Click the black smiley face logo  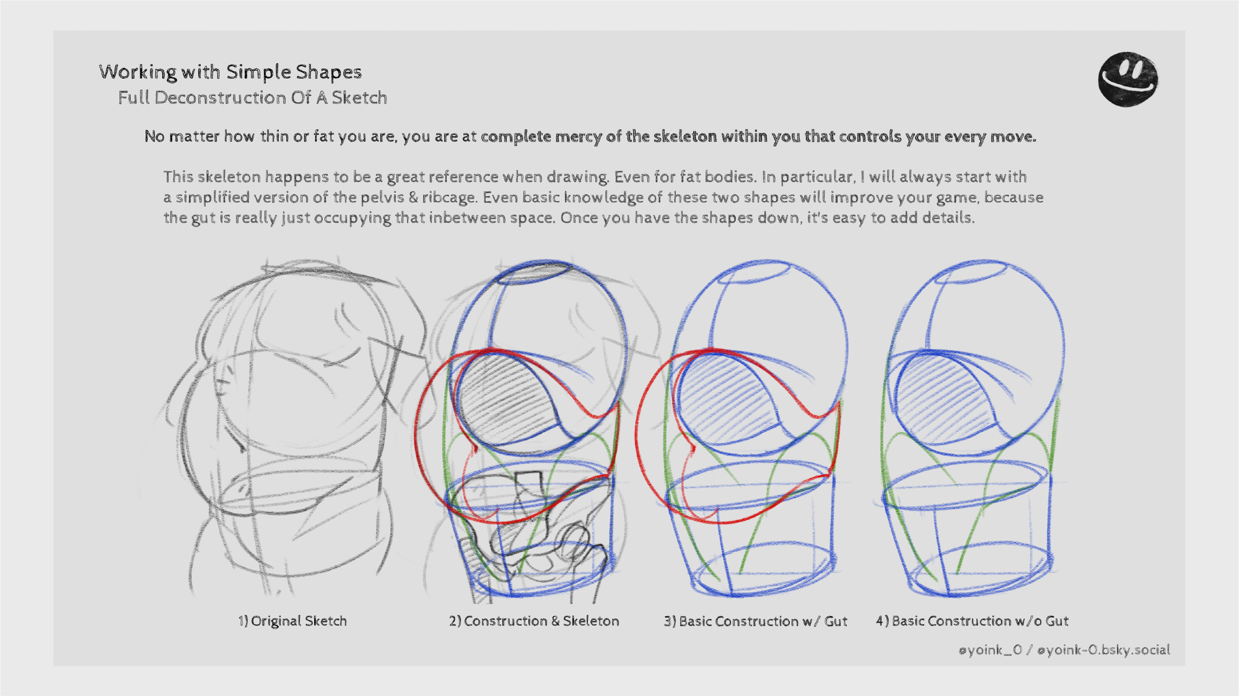pos(1127,79)
